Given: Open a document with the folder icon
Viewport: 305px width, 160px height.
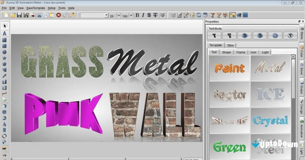Looking at the screenshot, I should tap(13, 15).
